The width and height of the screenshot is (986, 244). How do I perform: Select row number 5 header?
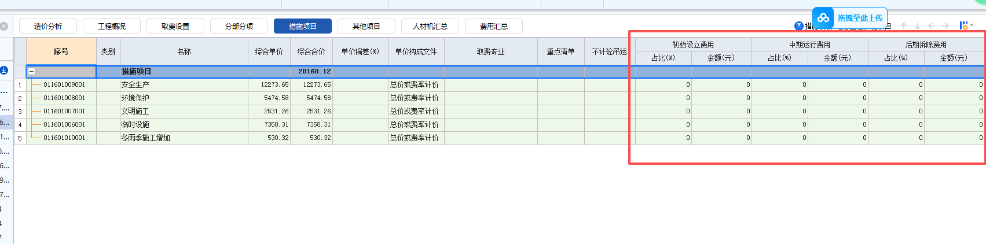pos(20,138)
